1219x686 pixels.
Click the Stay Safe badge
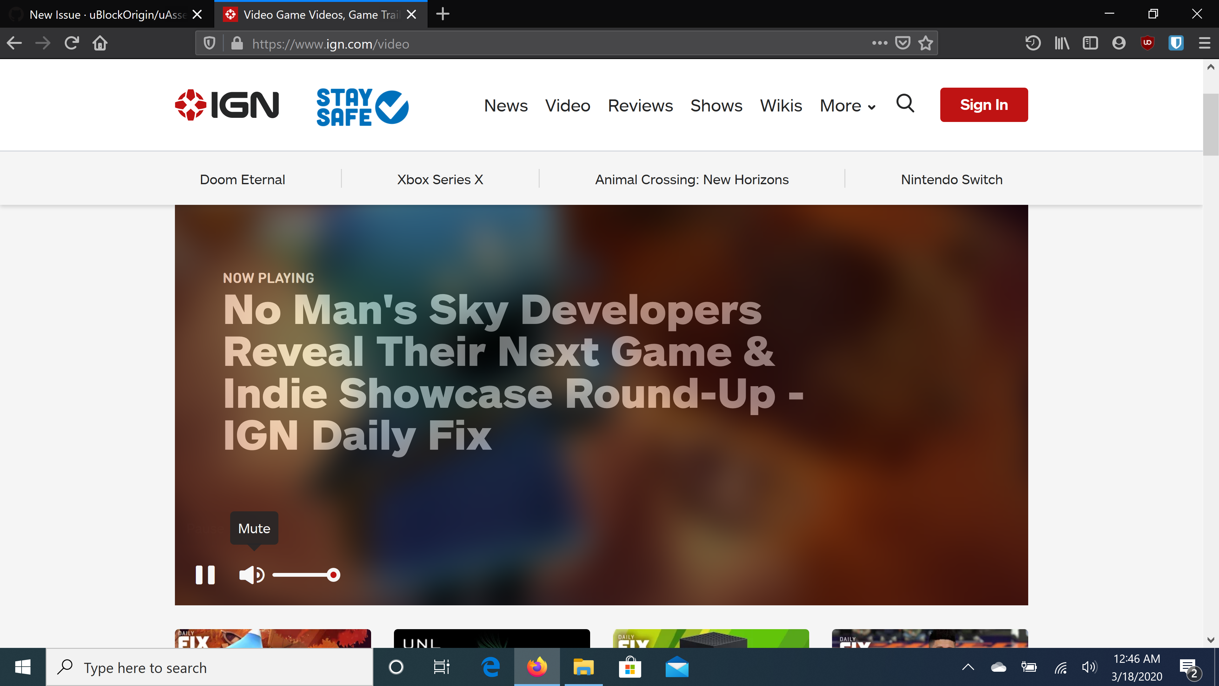pyautogui.click(x=362, y=106)
